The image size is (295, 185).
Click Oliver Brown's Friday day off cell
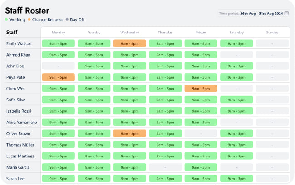click(201, 133)
